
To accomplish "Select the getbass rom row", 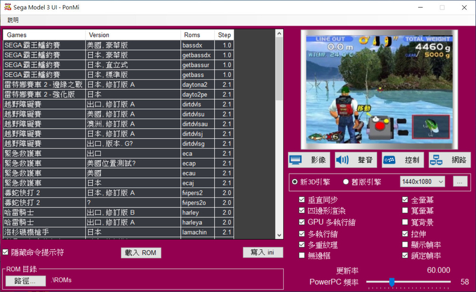I will coord(118,75).
